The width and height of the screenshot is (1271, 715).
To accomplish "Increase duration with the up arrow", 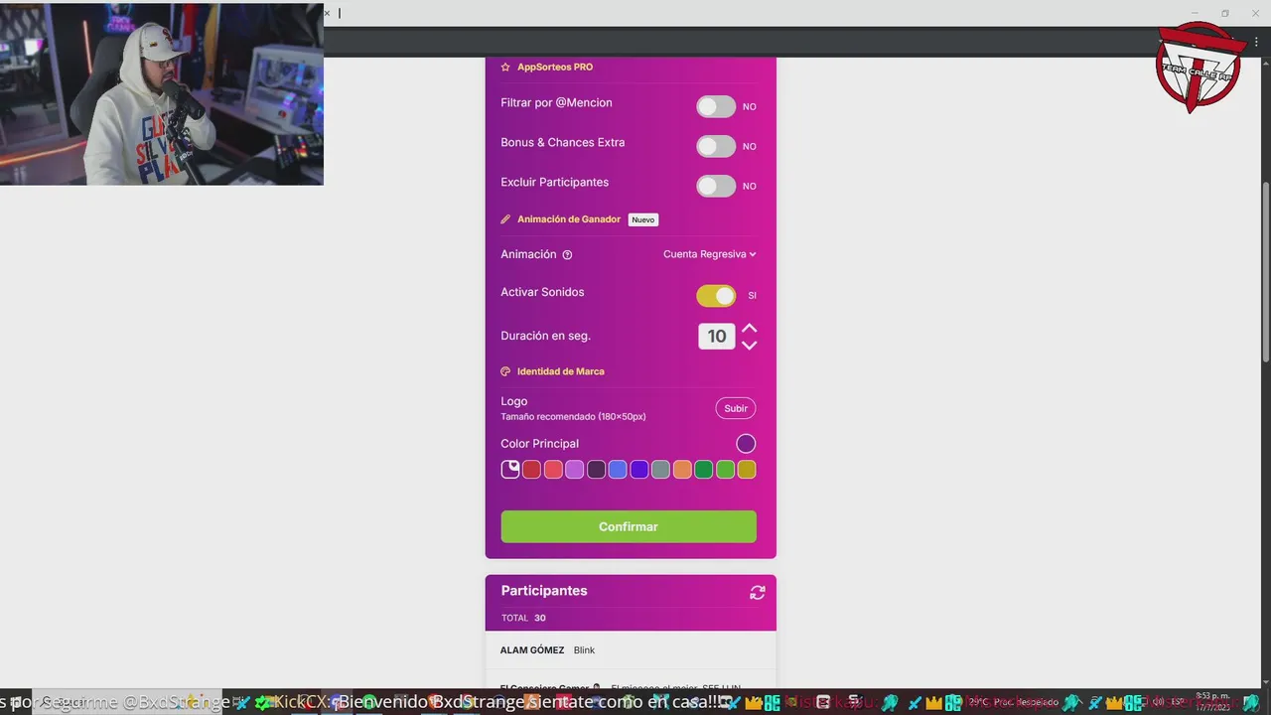I will [x=750, y=328].
